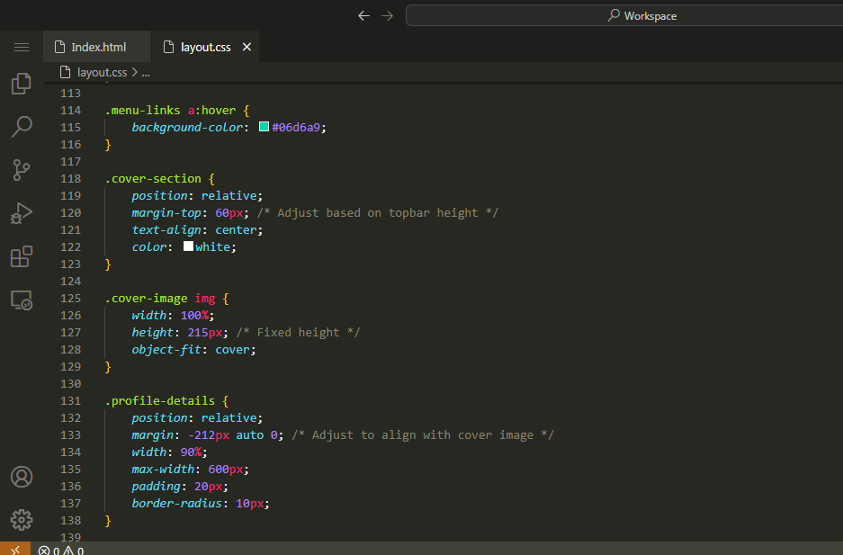
Task: Click line number 125
Action: [70, 298]
